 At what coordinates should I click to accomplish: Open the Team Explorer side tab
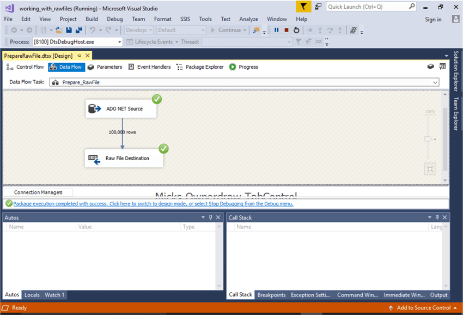pos(456,113)
